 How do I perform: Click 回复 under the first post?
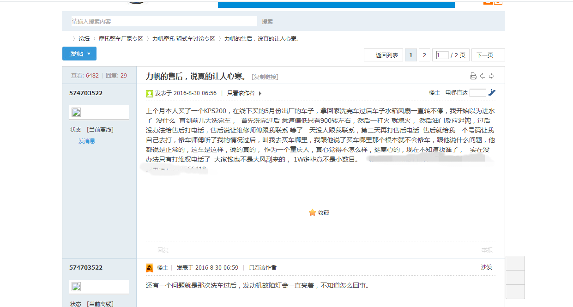click(x=163, y=250)
